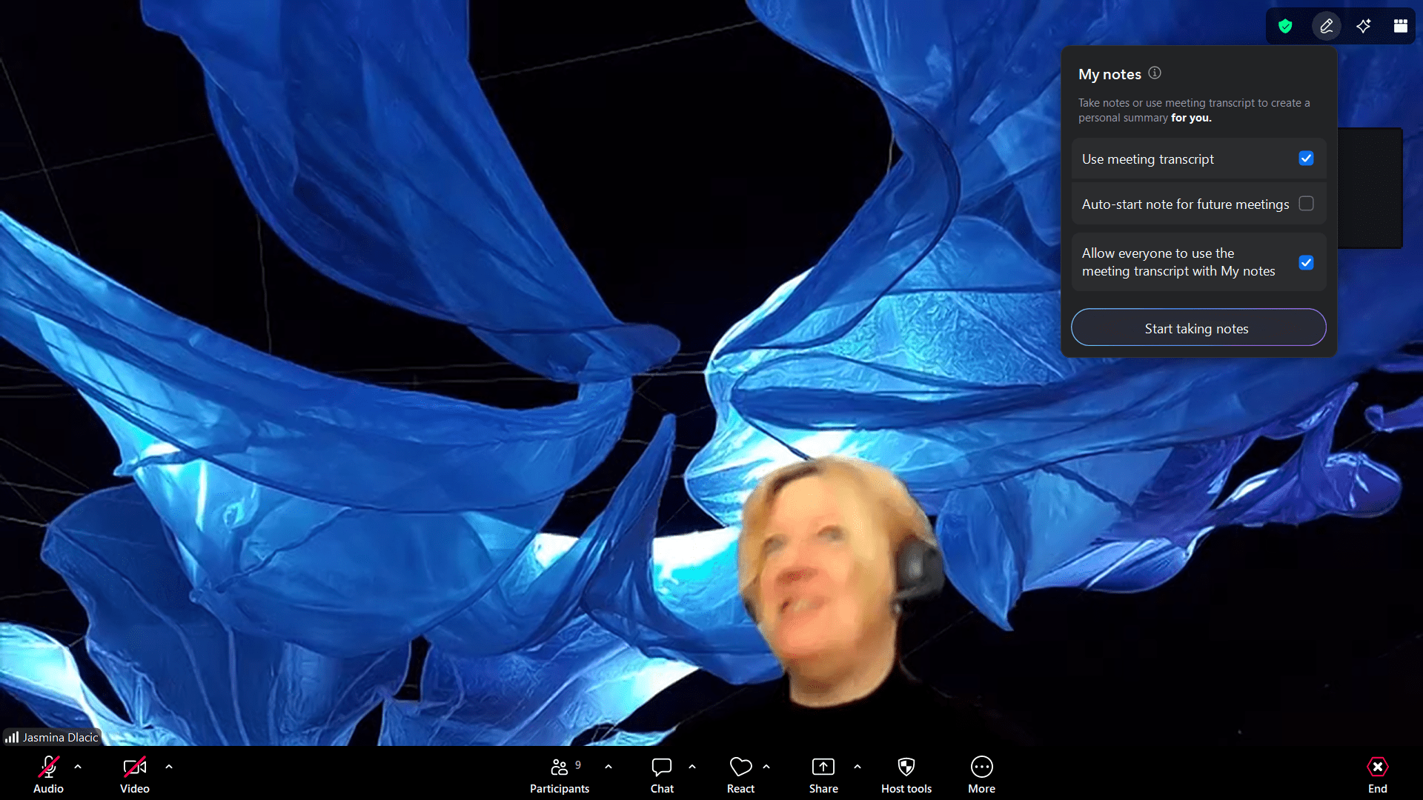
Task: Expand the Share options arrow
Action: click(x=858, y=767)
